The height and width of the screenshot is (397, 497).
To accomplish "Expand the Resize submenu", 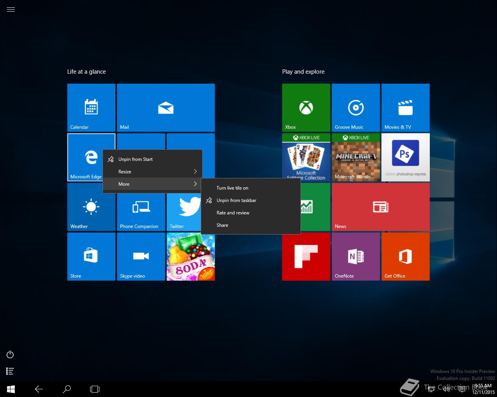I will tap(152, 172).
